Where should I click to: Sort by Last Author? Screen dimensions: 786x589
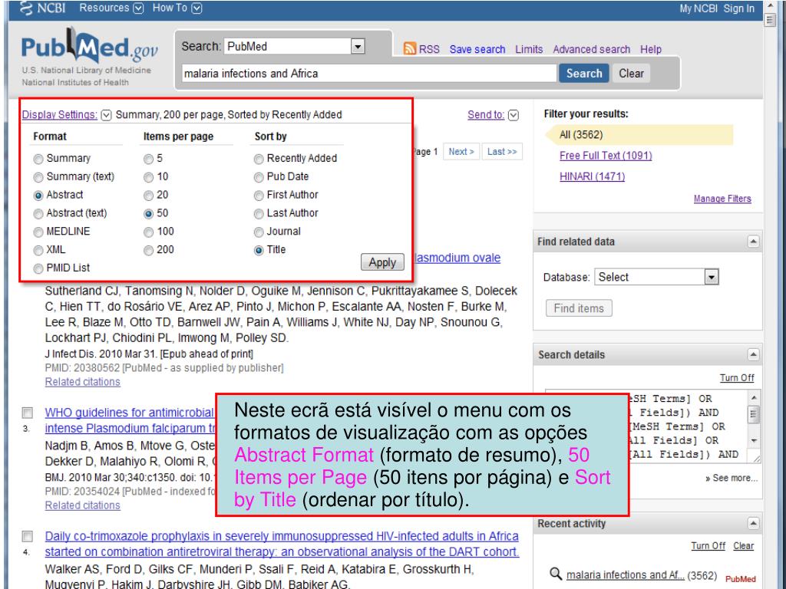click(259, 214)
